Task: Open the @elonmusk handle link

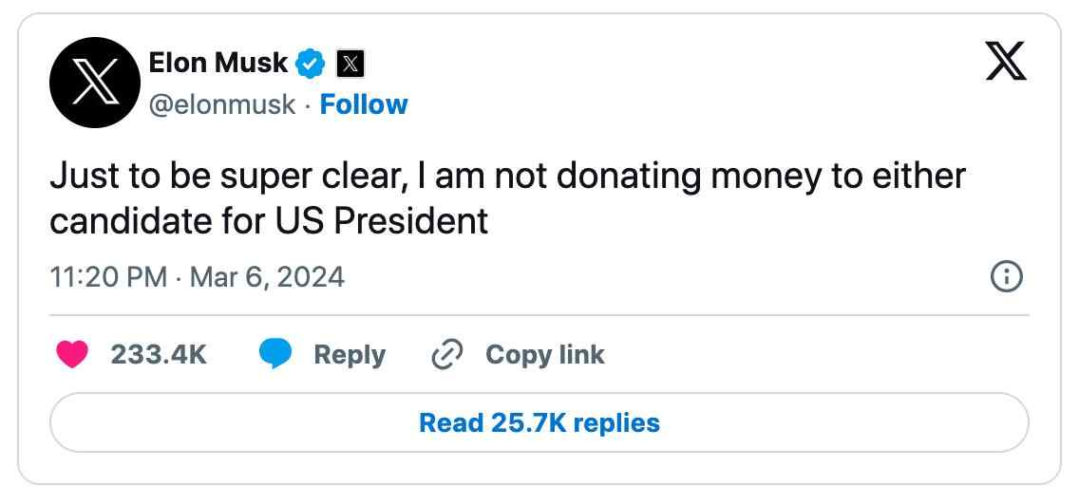Action: coord(222,104)
